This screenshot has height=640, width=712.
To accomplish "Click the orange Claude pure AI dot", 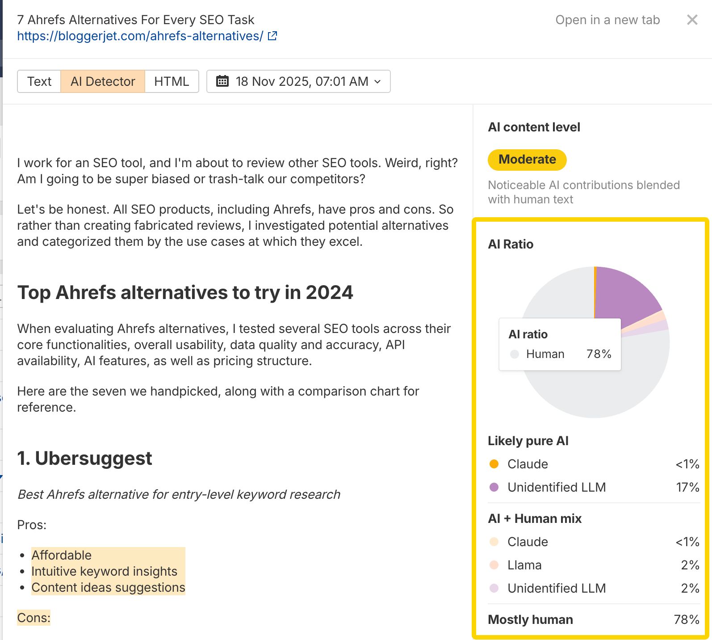I will click(494, 464).
